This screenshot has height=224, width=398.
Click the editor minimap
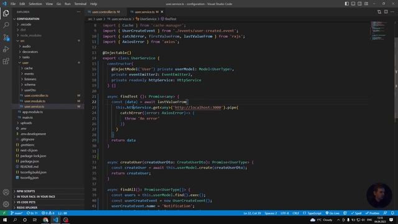coord(379,30)
